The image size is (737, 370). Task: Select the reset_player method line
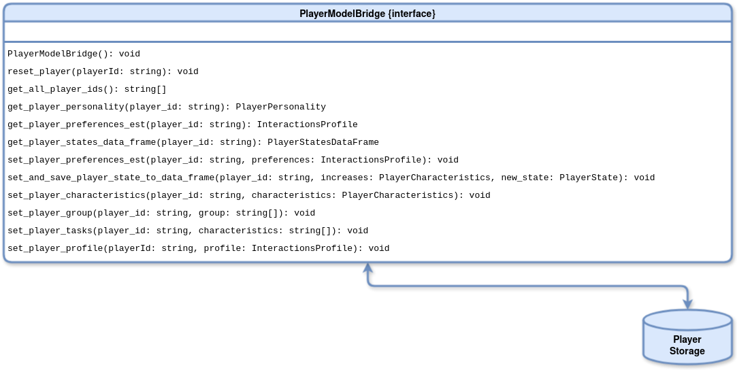coord(103,72)
